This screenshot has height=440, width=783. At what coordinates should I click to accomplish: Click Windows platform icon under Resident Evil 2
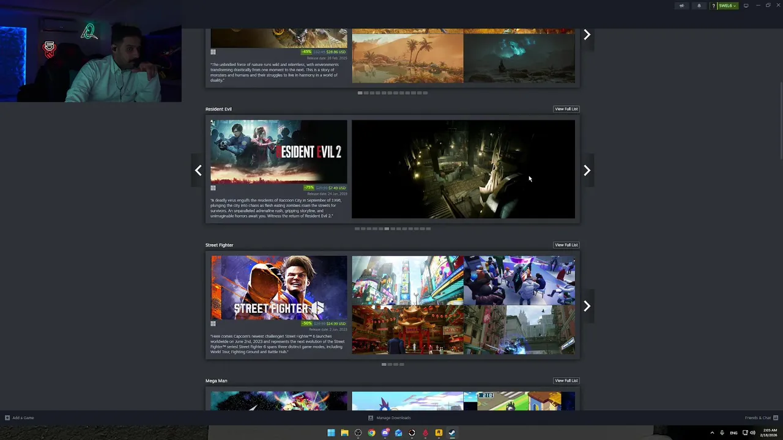coord(213,188)
